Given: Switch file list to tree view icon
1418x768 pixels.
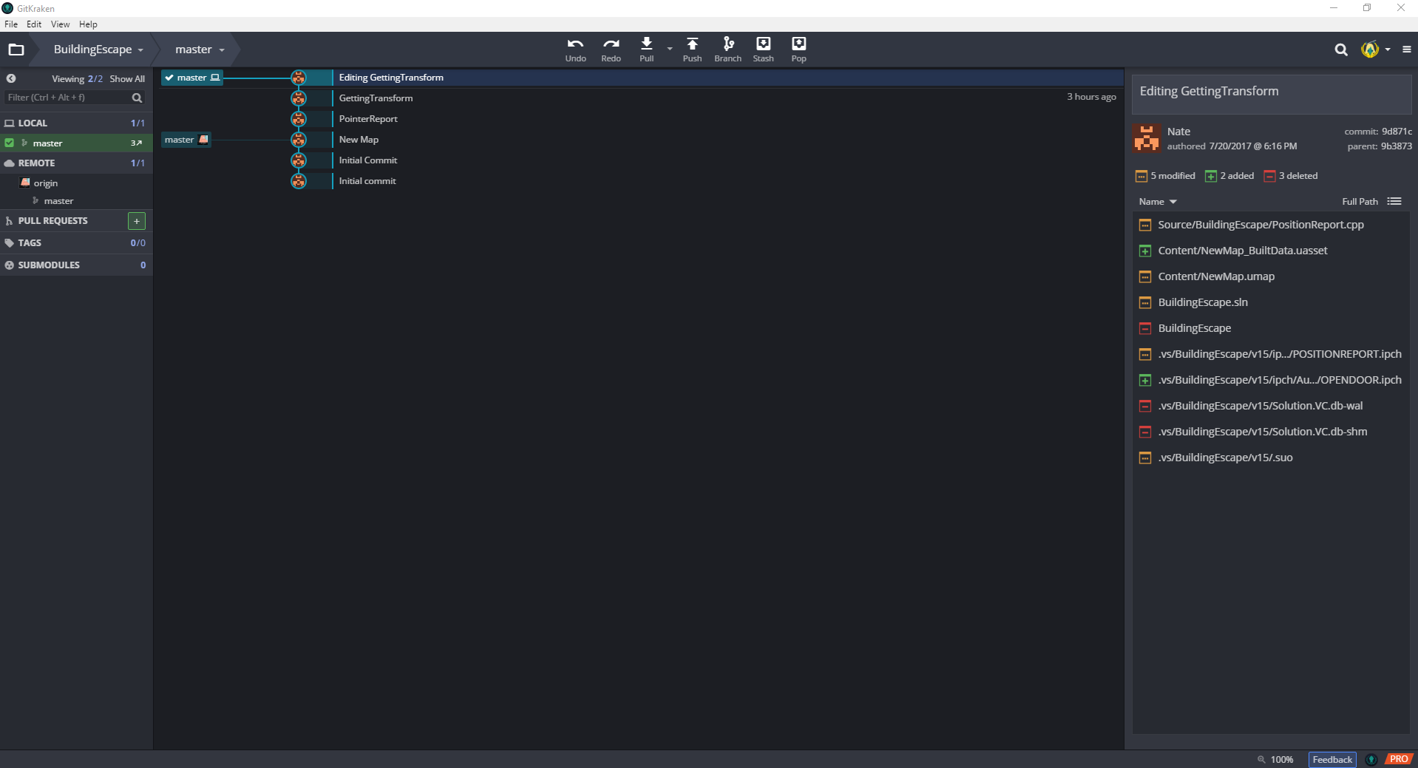Looking at the screenshot, I should (1394, 201).
